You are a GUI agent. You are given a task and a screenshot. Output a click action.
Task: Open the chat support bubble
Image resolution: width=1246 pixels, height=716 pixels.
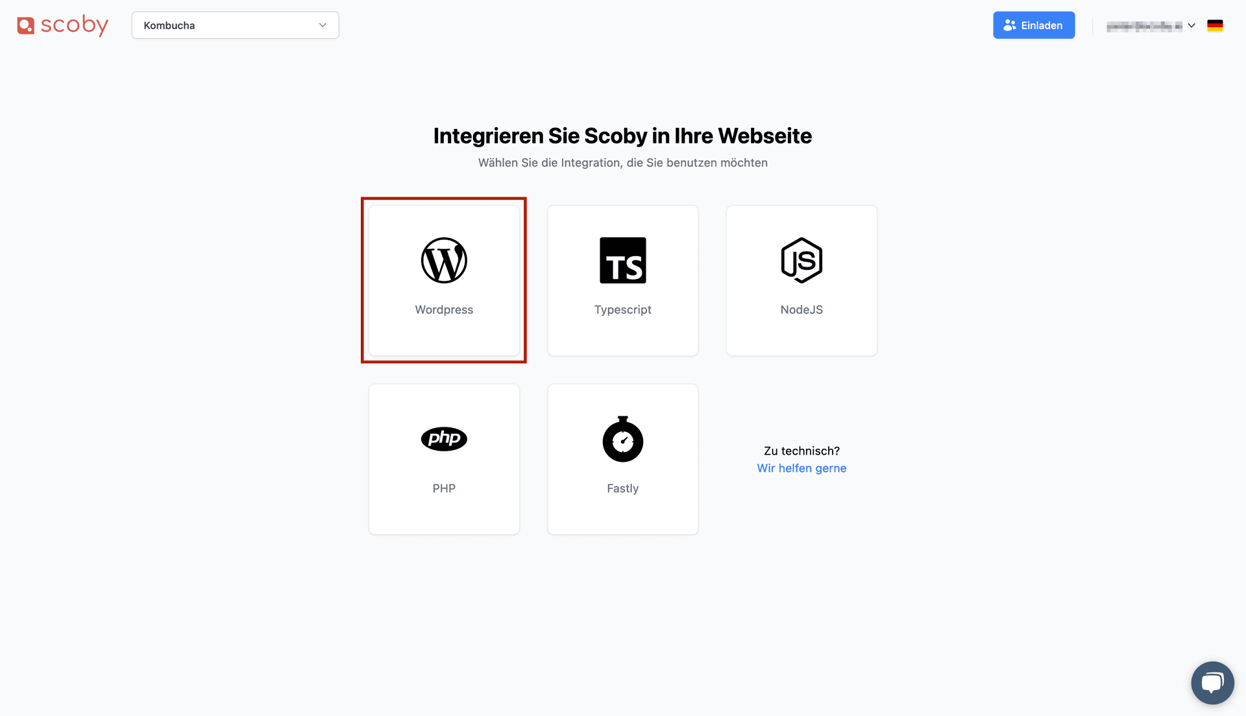(1212, 682)
